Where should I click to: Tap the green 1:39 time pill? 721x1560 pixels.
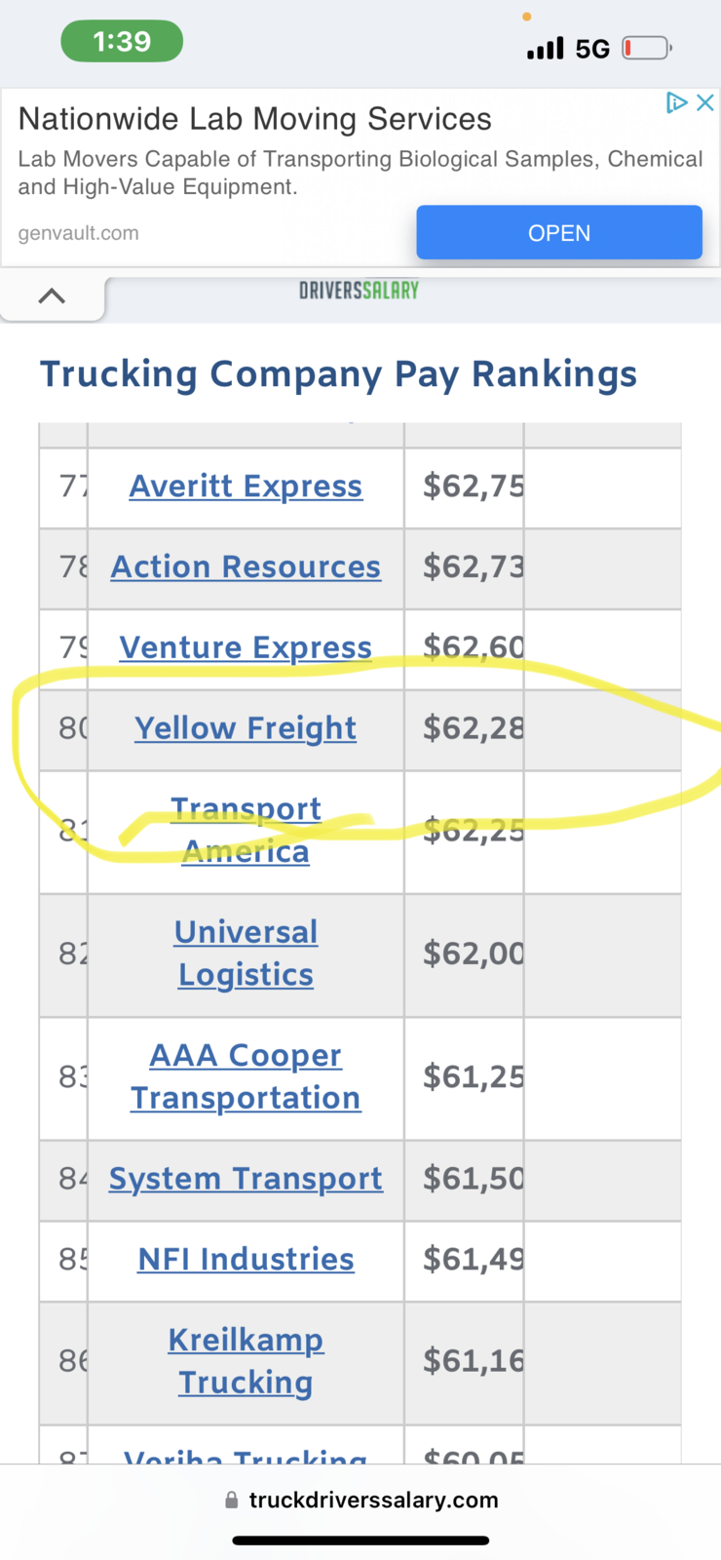click(x=122, y=42)
